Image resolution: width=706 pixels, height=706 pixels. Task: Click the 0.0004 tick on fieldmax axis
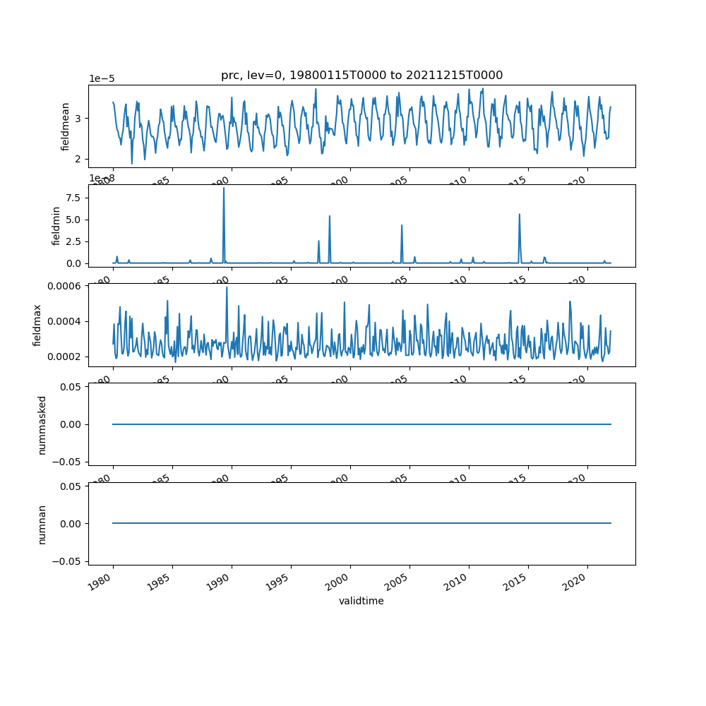click(x=65, y=321)
